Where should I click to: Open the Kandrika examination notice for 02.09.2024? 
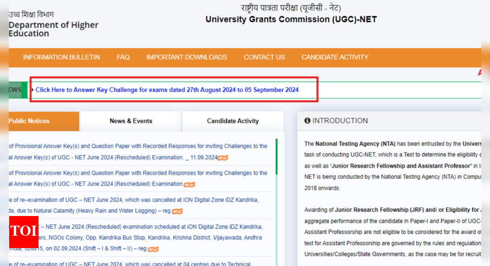136,238
